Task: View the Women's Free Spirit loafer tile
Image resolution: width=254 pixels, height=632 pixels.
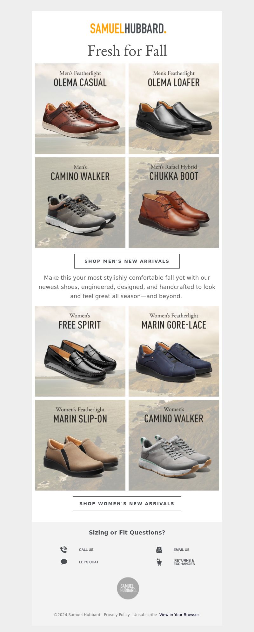Action: (x=80, y=351)
